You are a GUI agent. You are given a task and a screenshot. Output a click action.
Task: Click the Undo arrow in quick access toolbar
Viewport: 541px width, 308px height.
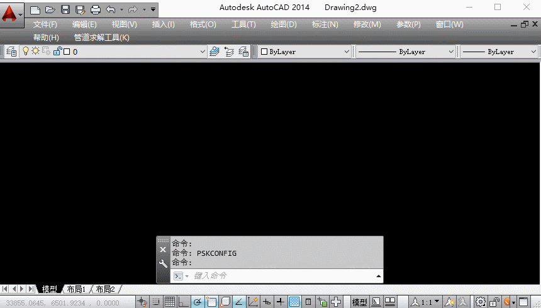pyautogui.click(x=111, y=9)
